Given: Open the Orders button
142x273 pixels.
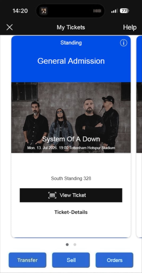Looking at the screenshot, I should [114, 260].
